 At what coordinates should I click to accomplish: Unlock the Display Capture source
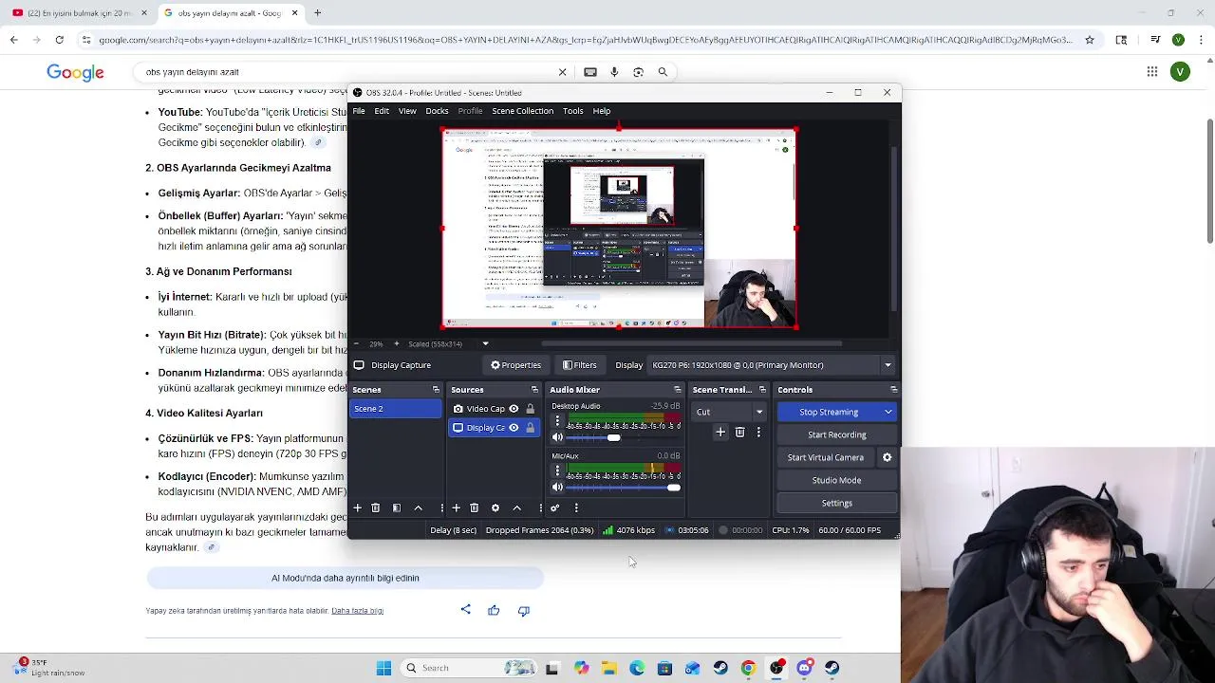tap(530, 428)
